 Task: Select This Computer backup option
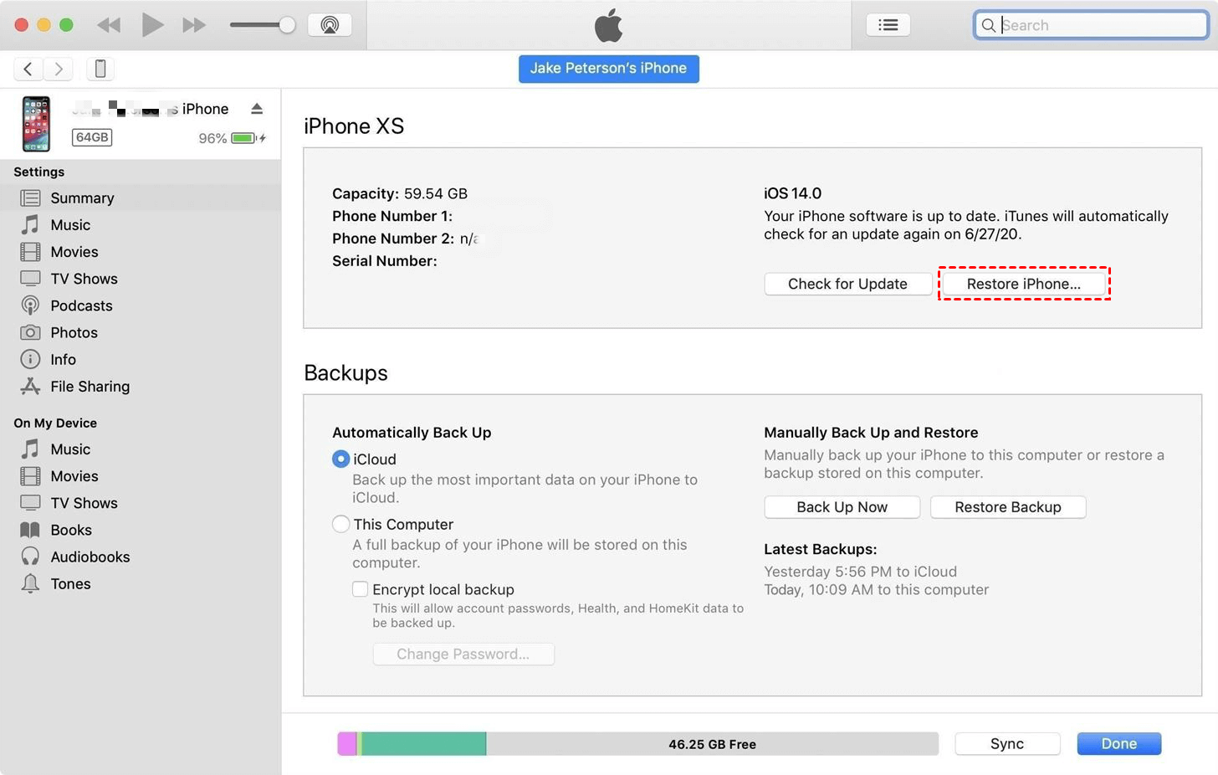(340, 524)
